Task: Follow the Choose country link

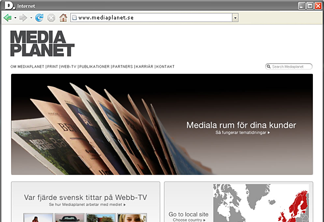Action: click(189, 220)
